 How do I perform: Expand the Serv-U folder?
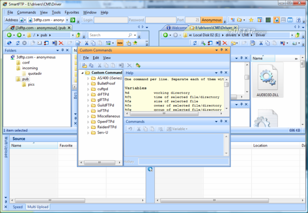(x=88, y=133)
